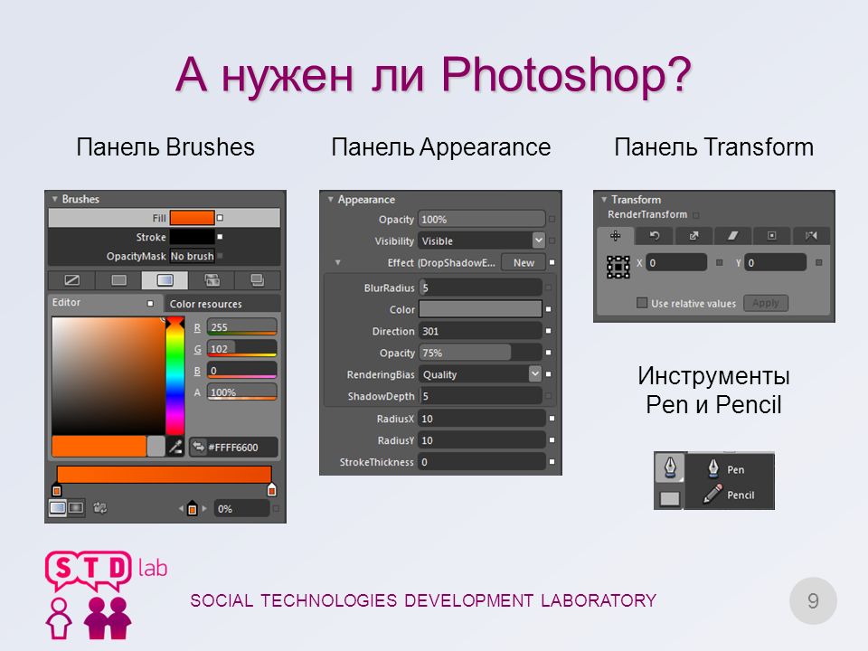Select the Center Point transform tab
This screenshot has width=868, height=651.
pos(771,236)
